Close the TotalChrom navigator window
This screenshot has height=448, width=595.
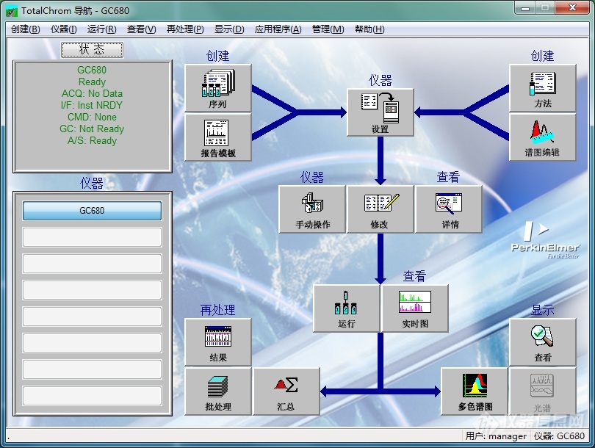573,8
